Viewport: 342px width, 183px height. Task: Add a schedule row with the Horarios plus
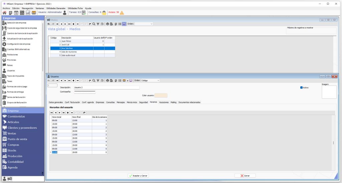pos(68,113)
